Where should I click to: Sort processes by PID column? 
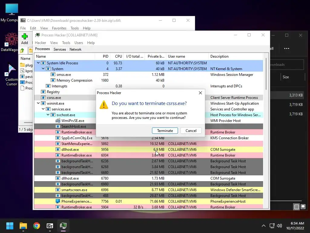pos(103,56)
